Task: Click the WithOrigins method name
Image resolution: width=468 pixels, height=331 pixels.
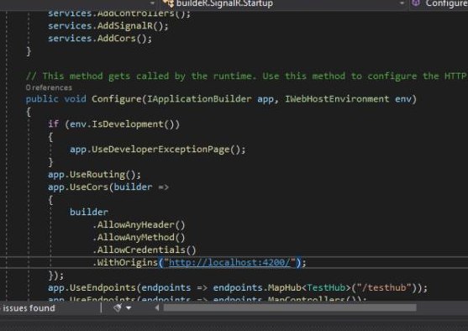Action: pyautogui.click(x=128, y=263)
